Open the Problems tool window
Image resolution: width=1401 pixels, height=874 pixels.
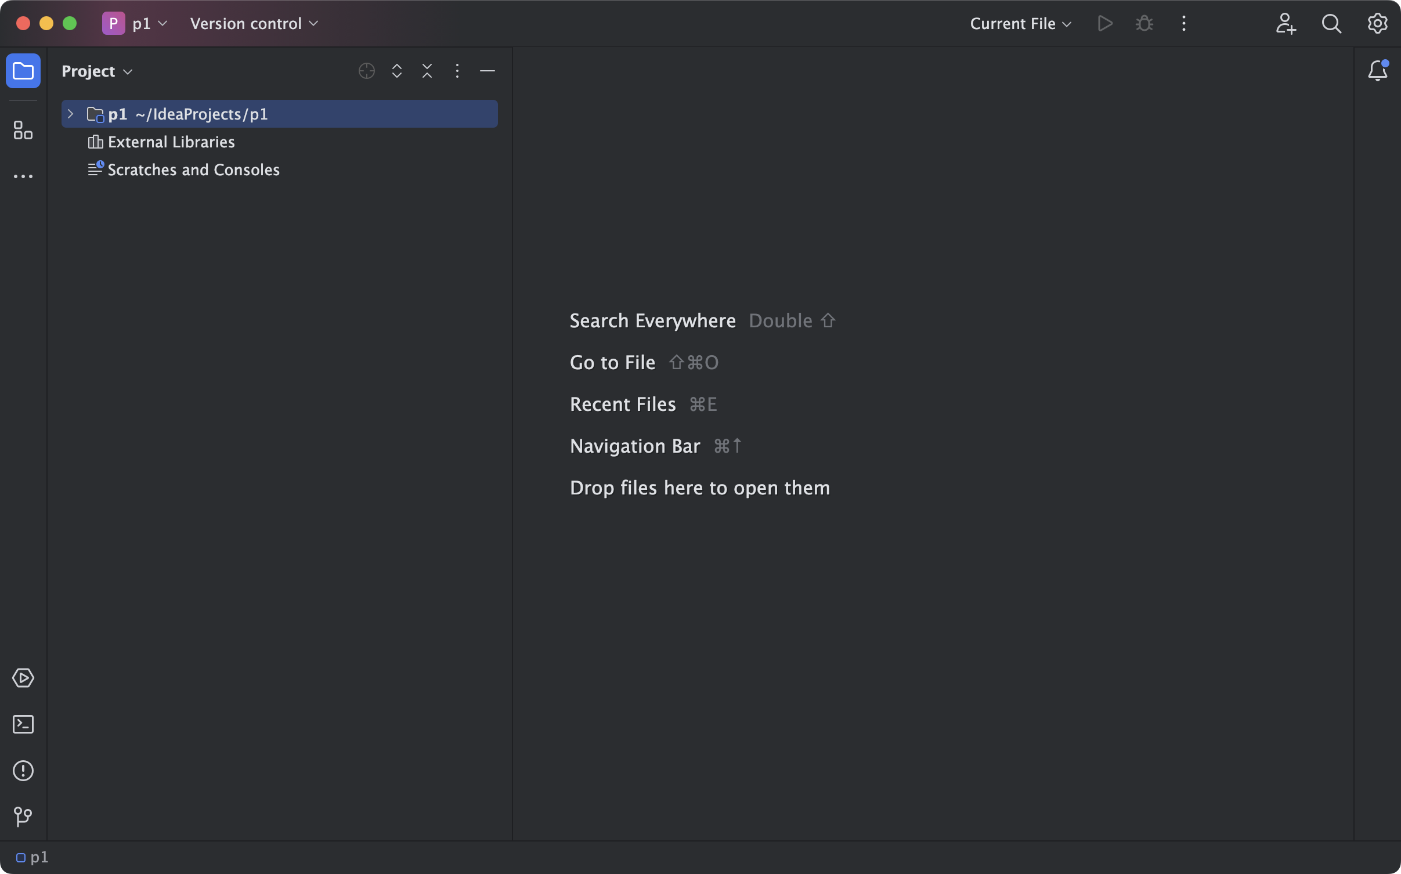click(x=23, y=771)
